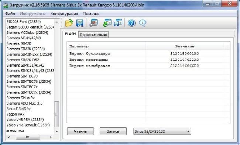240x145 pixels.
Task: Open the Sirius 32/EMS3132 dropdown
Action: click(162, 131)
